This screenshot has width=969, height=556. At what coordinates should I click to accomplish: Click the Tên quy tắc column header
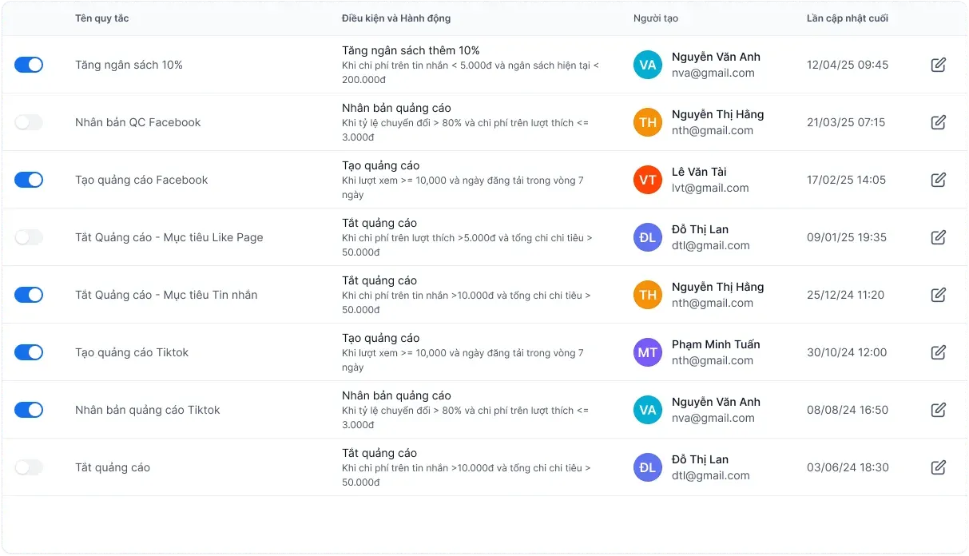point(101,18)
